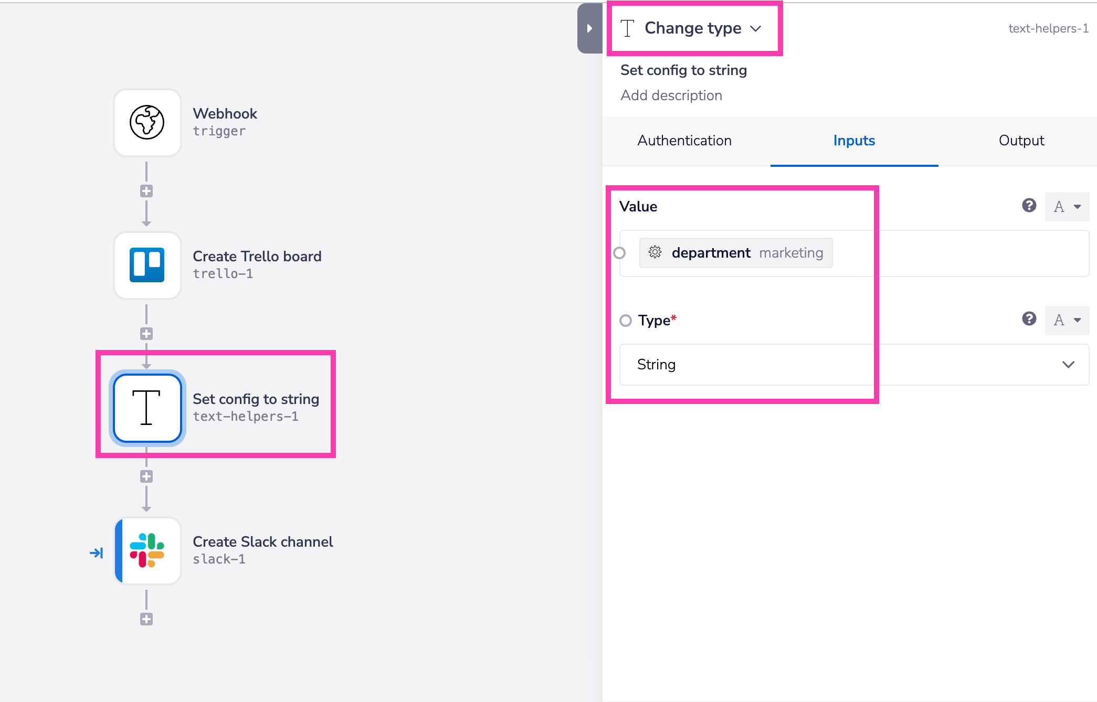Click the help icon next to Value

pos(1029,206)
